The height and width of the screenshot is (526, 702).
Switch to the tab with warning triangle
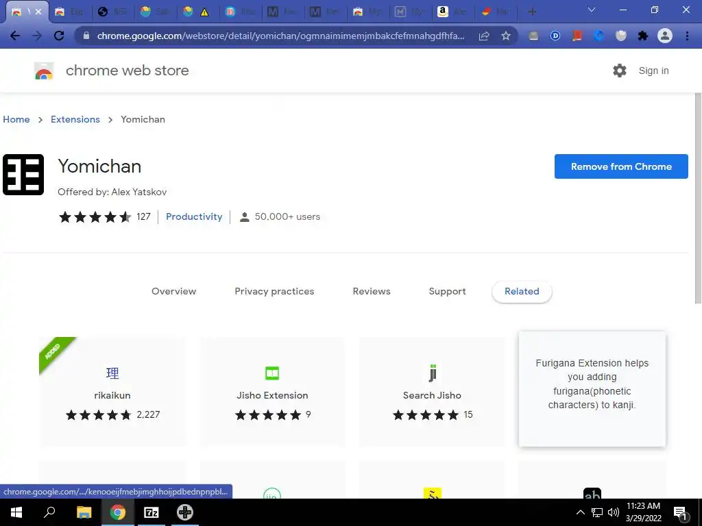pos(198,12)
